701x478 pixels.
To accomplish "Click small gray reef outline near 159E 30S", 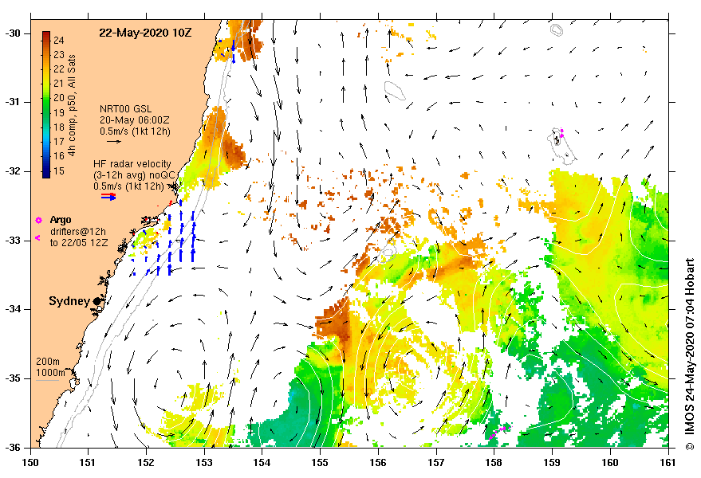I will click(557, 30).
